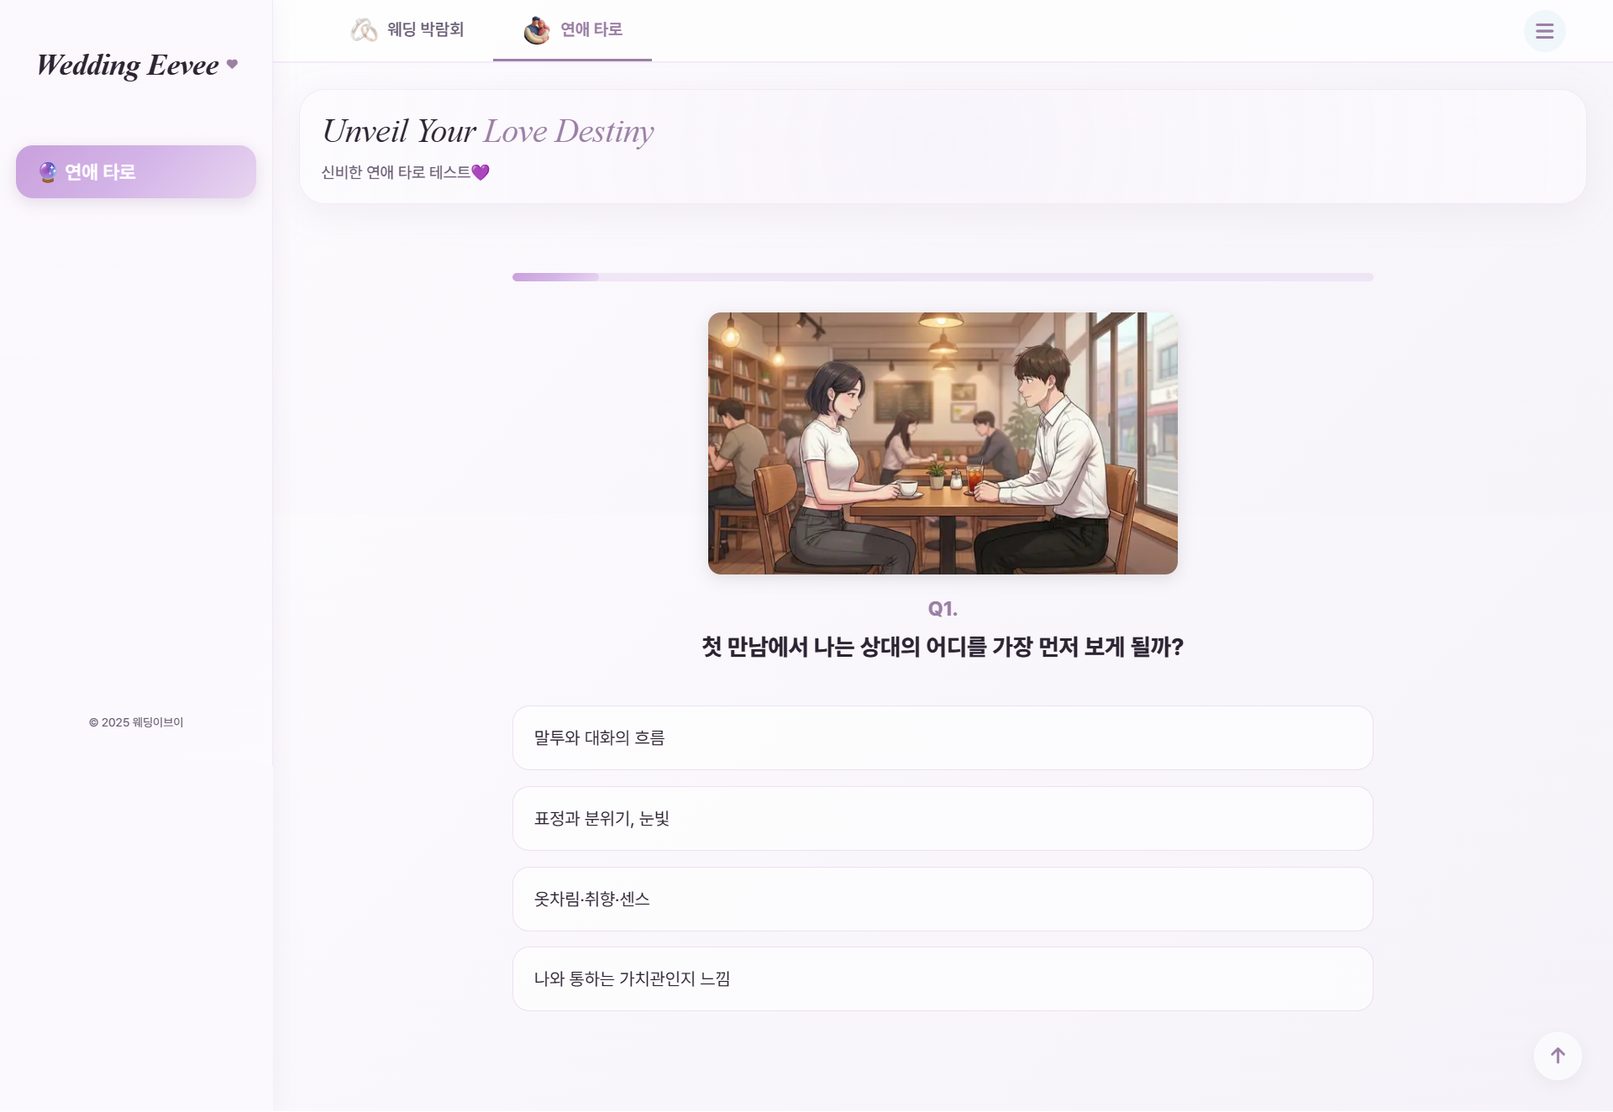Click the crystal ball icon in the sidebar
This screenshot has width=1613, height=1112.
pos(48,172)
